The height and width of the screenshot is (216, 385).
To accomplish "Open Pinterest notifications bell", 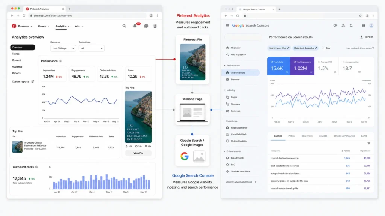I will coord(135,26).
